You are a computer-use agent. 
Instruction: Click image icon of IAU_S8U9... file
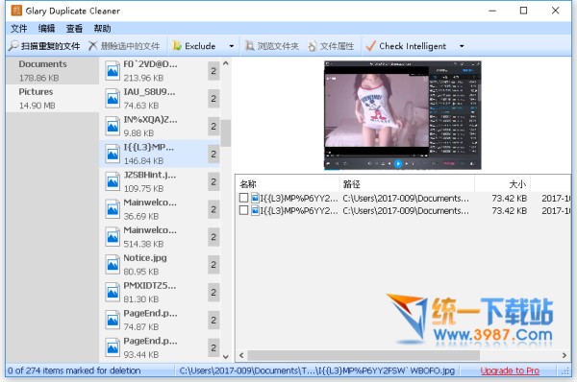113,99
